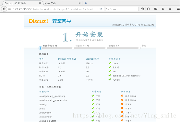
Task: Click the 10M required disk space value
Action: click(61, 80)
